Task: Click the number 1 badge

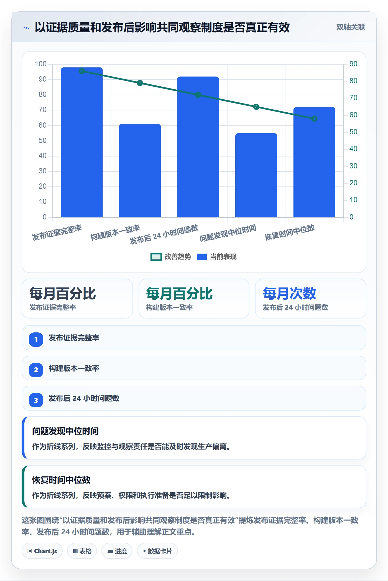Action: (x=36, y=339)
